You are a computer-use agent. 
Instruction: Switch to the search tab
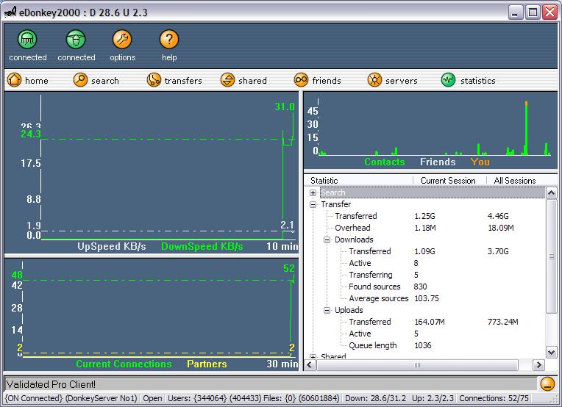[96, 80]
